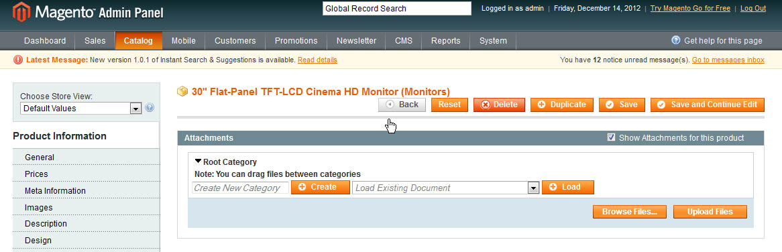Click the Upload Files button

710,212
